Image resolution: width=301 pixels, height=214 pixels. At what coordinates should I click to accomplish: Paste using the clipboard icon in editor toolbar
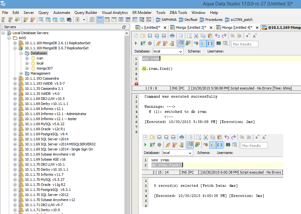[x=210, y=36]
